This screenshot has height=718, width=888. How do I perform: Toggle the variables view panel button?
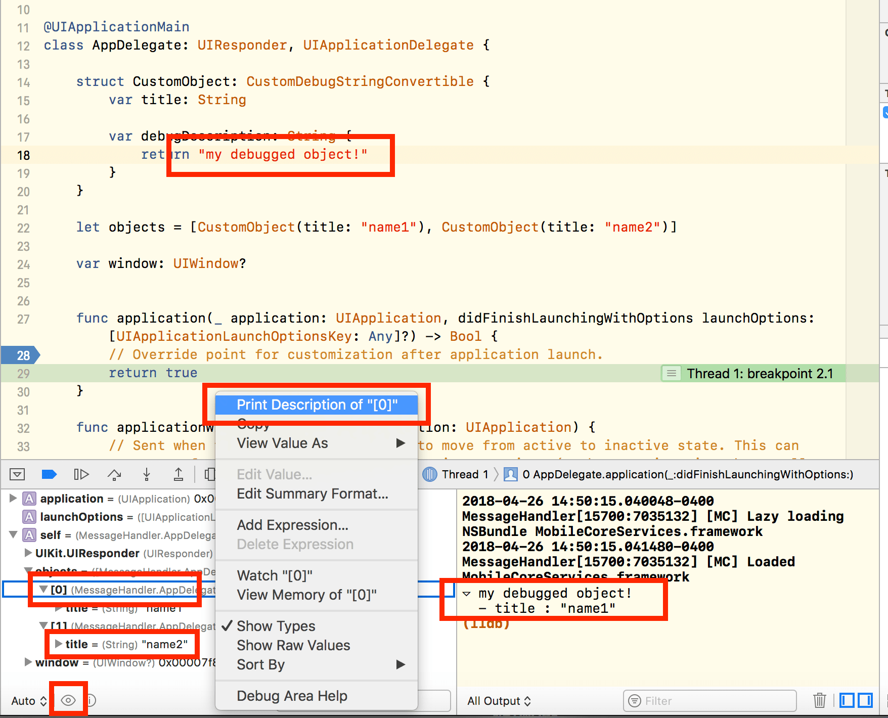(x=847, y=701)
